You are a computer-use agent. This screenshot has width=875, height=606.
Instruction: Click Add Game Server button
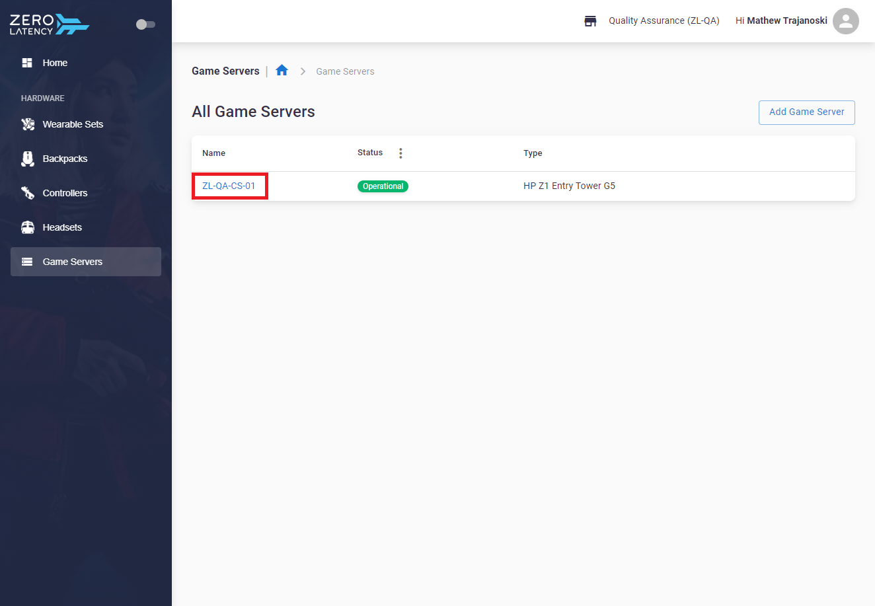point(807,112)
